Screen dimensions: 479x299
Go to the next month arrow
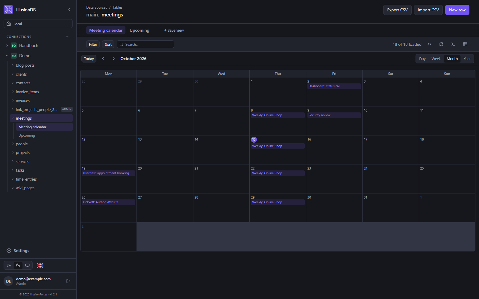pyautogui.click(x=114, y=59)
